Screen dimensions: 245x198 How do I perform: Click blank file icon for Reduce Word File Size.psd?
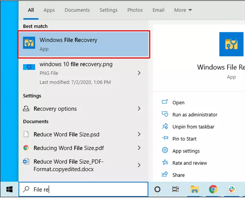(26, 134)
